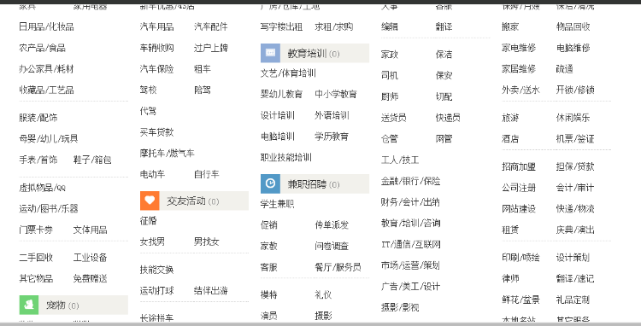Go to 办公家具/耗材 listings
Viewport: 641px width, 326px height.
(x=47, y=69)
